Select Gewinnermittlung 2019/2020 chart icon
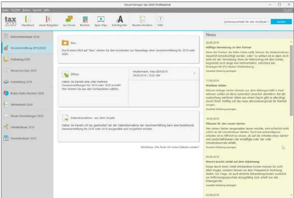Screen dimensions: 294x198 click(x=6, y=48)
